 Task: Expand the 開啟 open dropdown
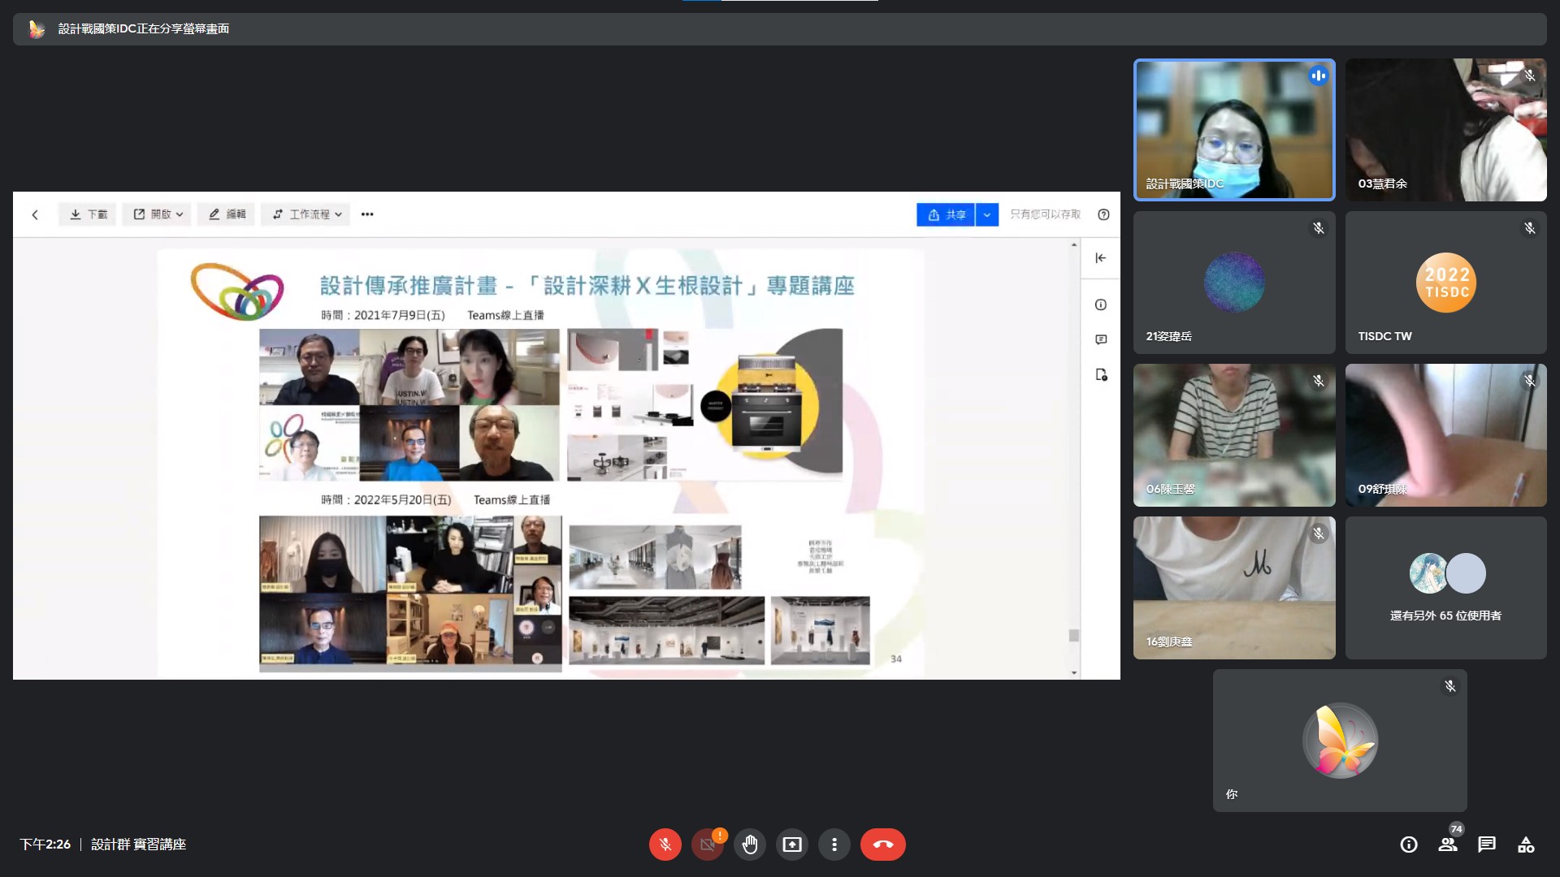coord(158,214)
